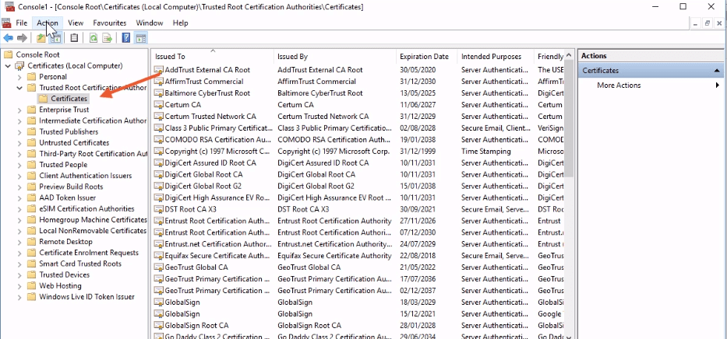The image size is (727, 339).
Task: Collapse the Certificates (Local Computer) node
Action: point(8,65)
